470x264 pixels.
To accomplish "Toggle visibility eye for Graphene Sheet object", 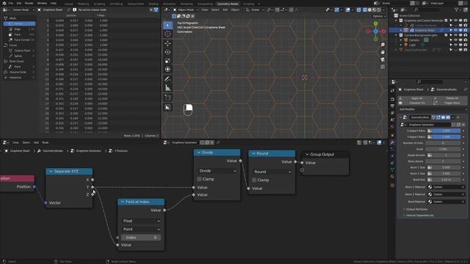I will [x=455, y=30].
